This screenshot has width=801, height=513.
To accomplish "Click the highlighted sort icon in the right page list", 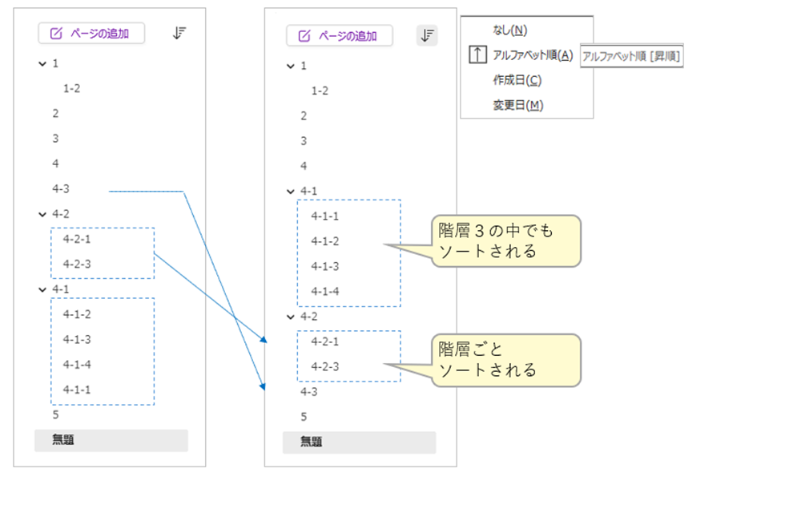I will pyautogui.click(x=428, y=35).
